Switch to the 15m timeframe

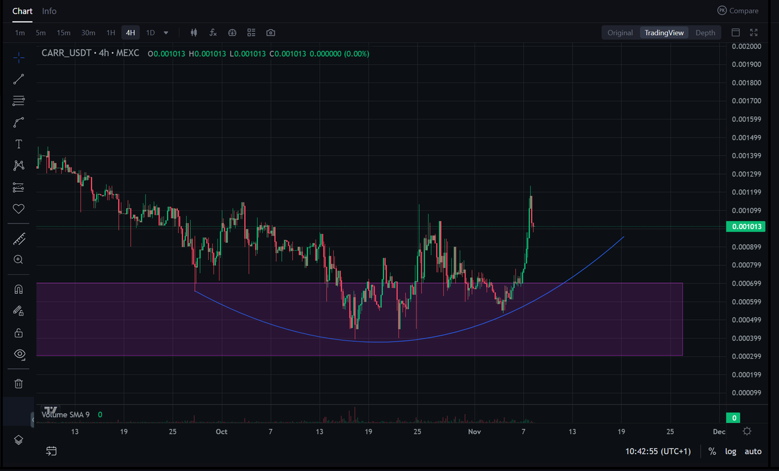click(63, 32)
